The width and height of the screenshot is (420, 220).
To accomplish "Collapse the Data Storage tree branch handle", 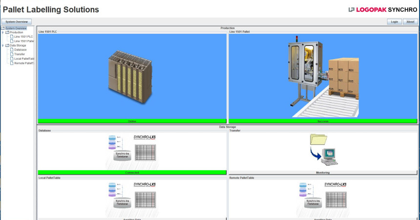I will pyautogui.click(x=2, y=45).
